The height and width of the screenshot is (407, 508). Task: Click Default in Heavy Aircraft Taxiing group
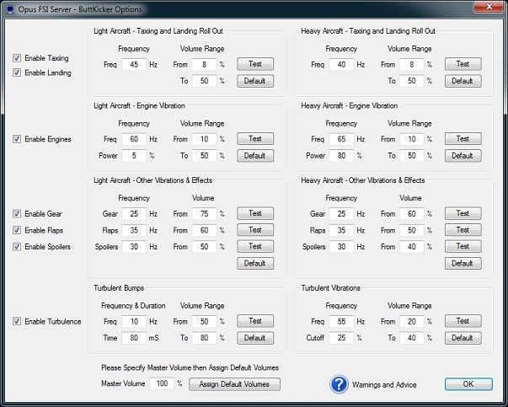coord(463,81)
